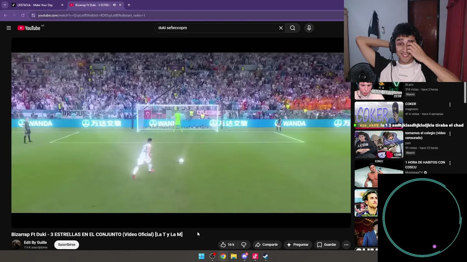
Task: Subscribe with the Suscribirse button
Action: coord(66,245)
